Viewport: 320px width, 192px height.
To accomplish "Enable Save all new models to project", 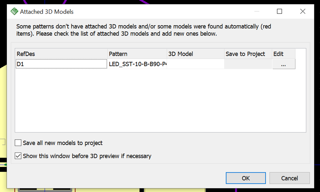I will coord(18,143).
